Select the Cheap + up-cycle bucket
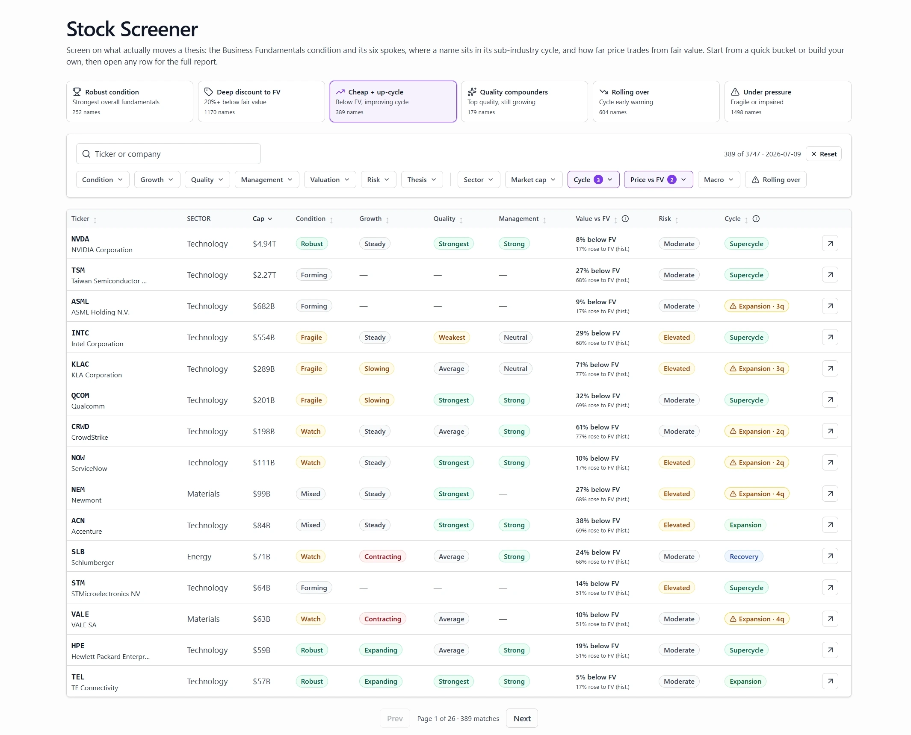This screenshot has width=911, height=735. 393,102
